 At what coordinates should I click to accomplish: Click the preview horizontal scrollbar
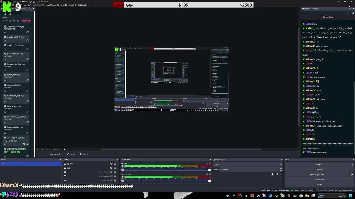(x=180, y=150)
